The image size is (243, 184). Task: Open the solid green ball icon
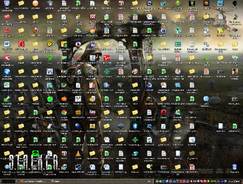(x=50, y=99)
